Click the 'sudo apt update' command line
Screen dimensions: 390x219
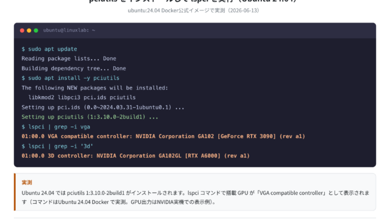49,49
